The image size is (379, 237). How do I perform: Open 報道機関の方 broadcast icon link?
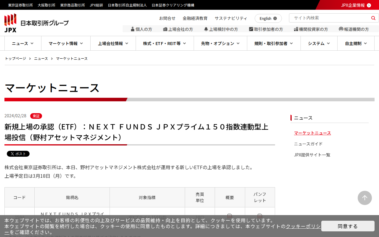(354, 29)
